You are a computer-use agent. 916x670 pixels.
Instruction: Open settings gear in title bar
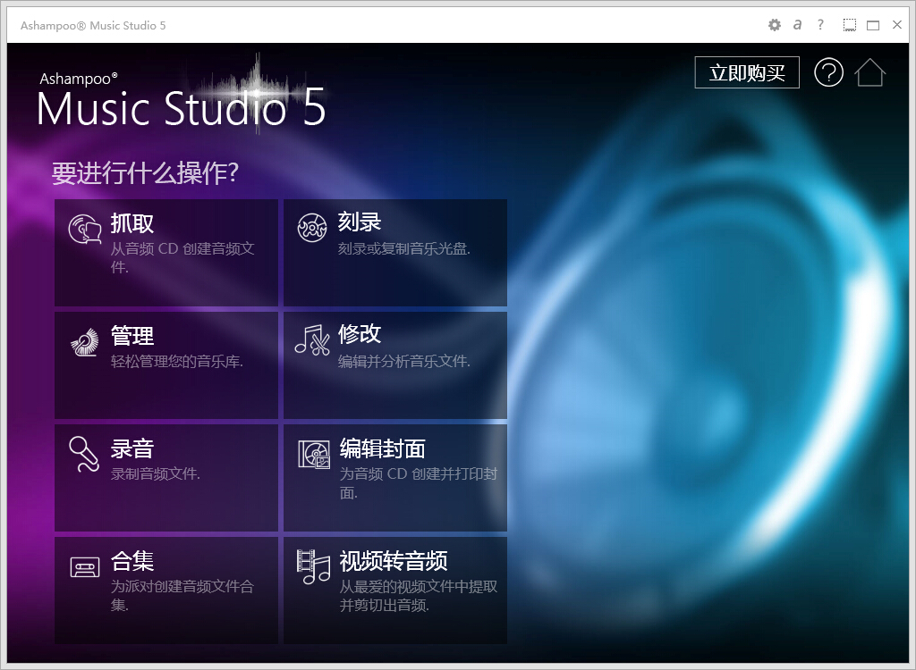pos(774,25)
